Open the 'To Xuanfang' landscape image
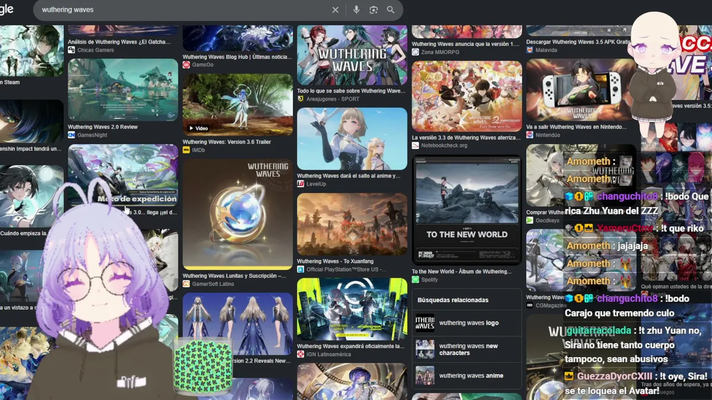This screenshot has width=712, height=400. tap(352, 224)
